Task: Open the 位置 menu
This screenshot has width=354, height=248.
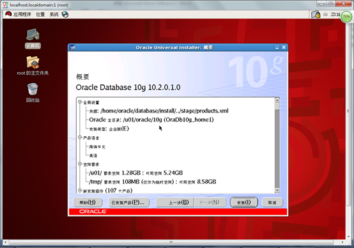Action: (x=40, y=15)
